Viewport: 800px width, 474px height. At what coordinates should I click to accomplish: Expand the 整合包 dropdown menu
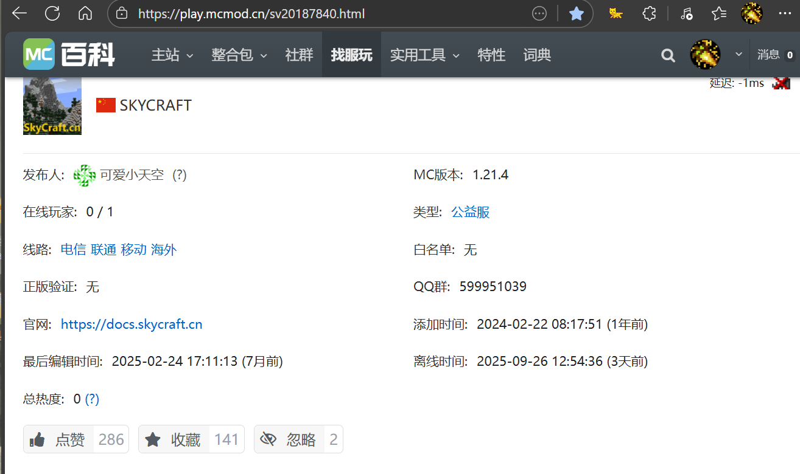239,55
